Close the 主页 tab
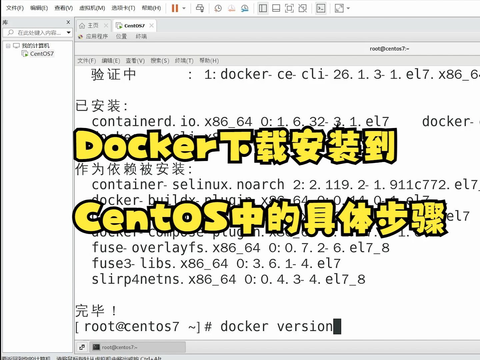 (106, 25)
